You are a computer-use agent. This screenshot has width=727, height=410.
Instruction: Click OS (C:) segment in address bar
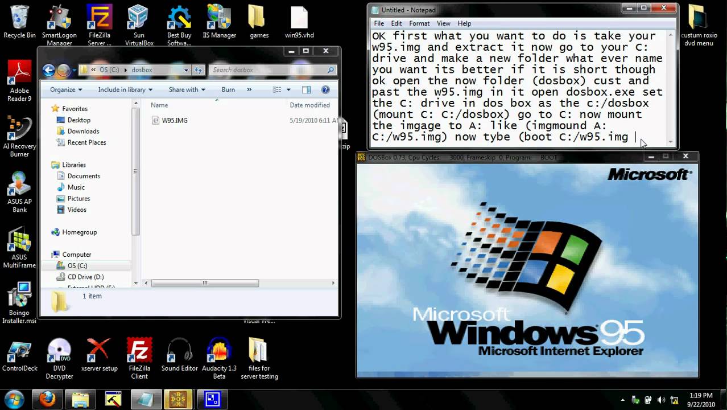click(x=109, y=70)
